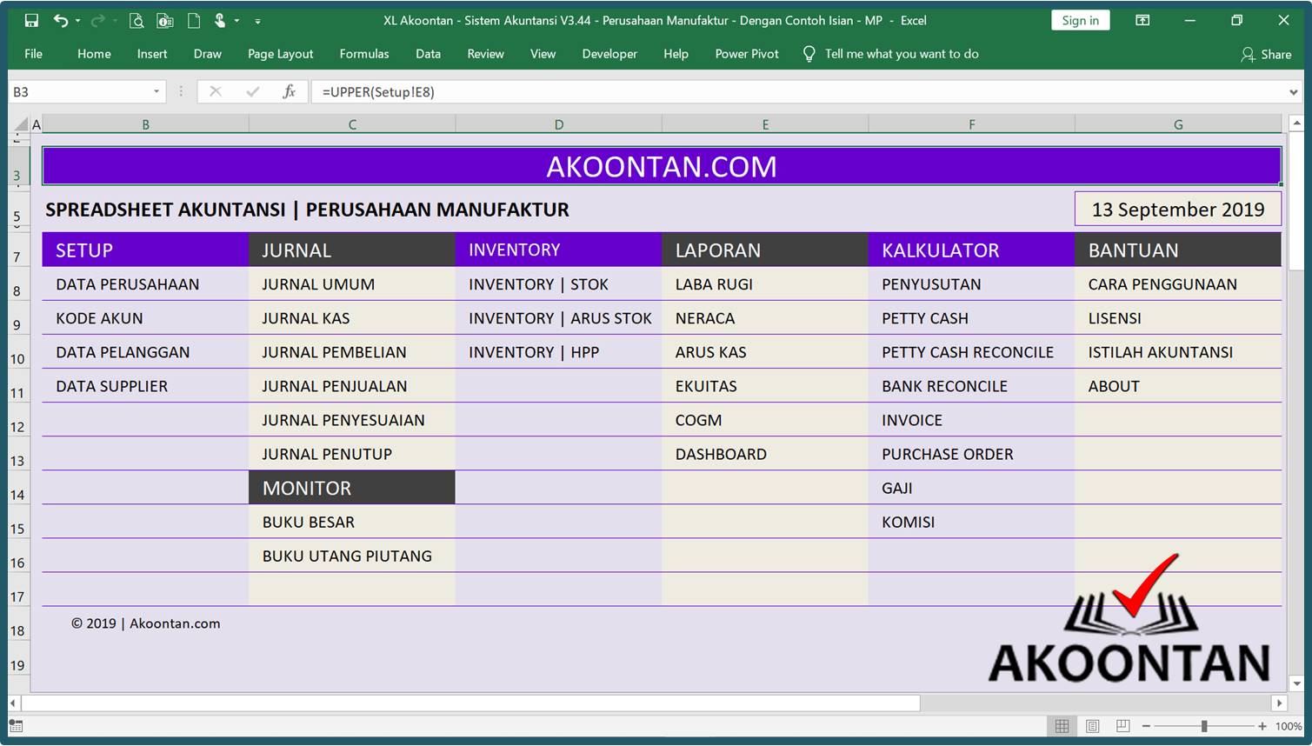This screenshot has height=746, width=1312.
Task: Create a new blank workbook icon
Action: 194,20
